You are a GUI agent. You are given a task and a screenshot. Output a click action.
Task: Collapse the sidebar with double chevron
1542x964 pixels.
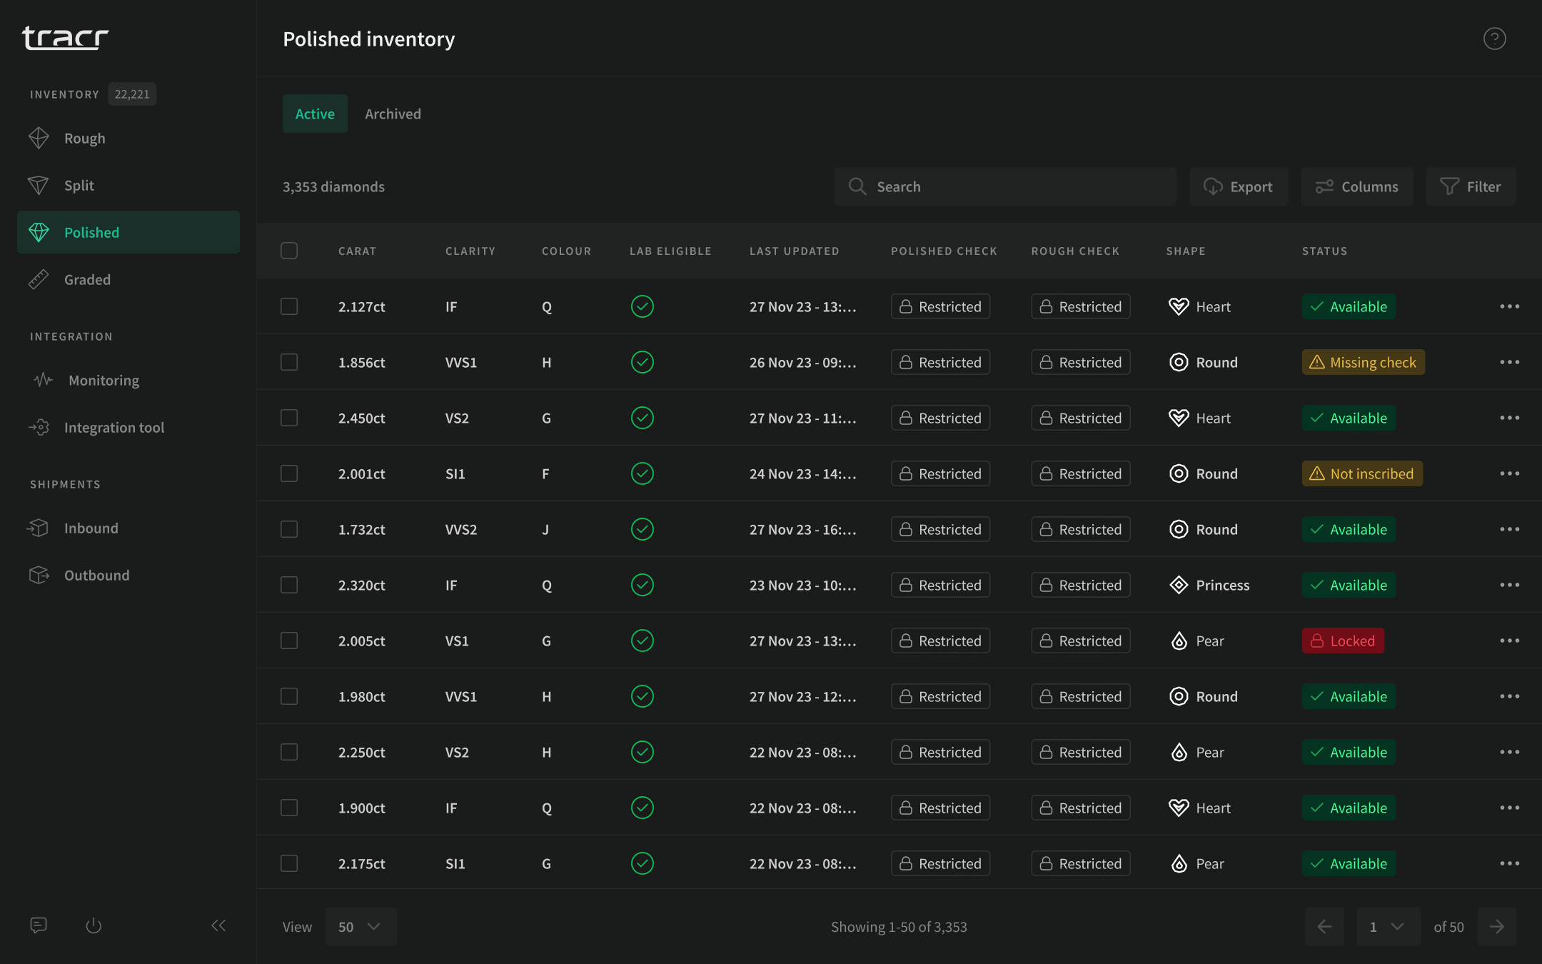pos(218,925)
